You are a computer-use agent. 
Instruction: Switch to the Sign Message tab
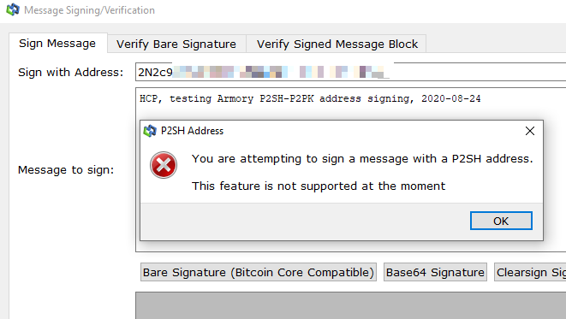pos(57,44)
